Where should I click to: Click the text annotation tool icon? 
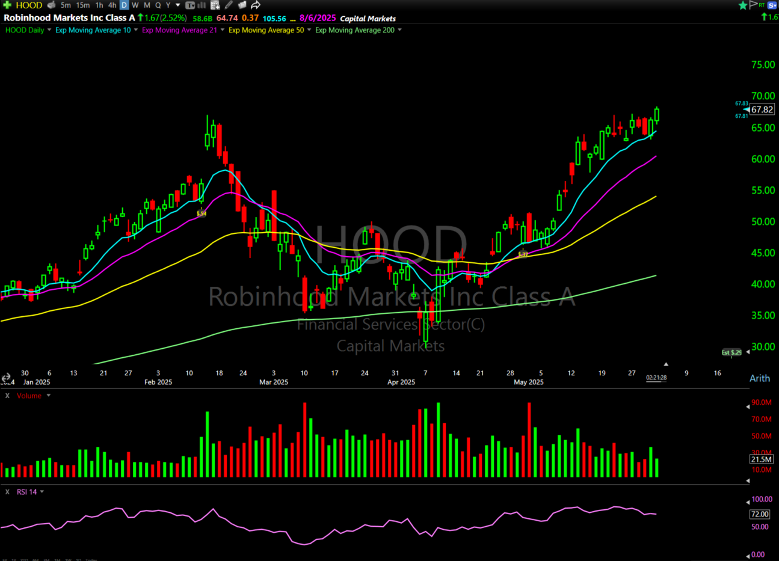(x=190, y=5)
